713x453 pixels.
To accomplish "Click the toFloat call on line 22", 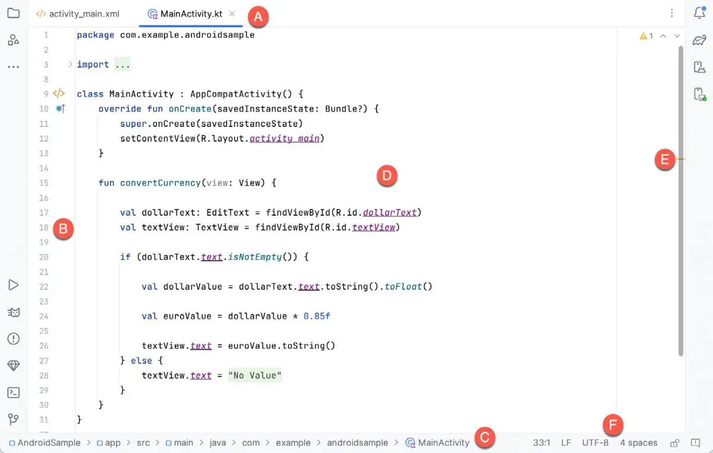I will coord(403,287).
